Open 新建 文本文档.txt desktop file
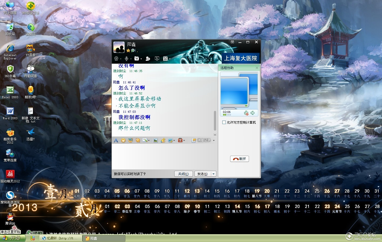 tap(30, 115)
